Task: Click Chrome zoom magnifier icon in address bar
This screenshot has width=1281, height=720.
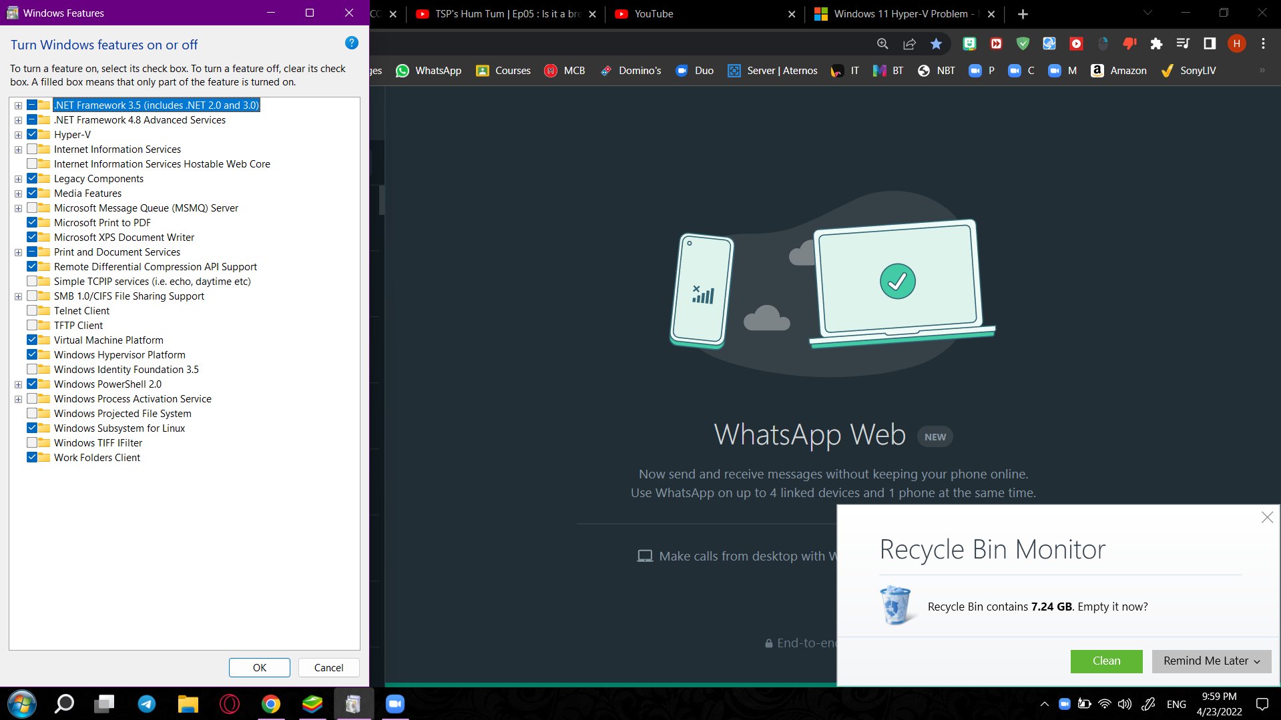Action: (x=882, y=44)
